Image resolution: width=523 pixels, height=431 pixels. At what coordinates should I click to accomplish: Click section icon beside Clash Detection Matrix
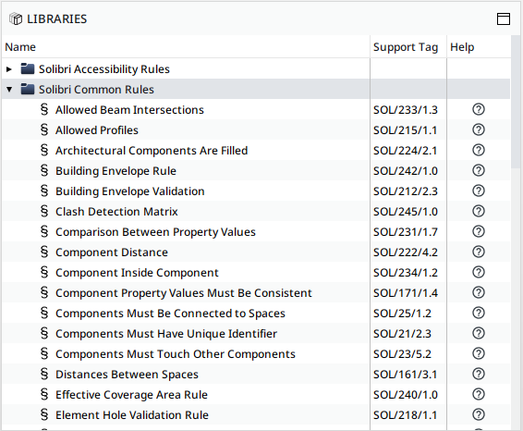tap(44, 211)
